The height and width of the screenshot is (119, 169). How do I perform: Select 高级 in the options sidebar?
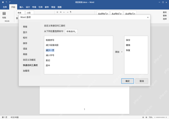tap(25, 54)
